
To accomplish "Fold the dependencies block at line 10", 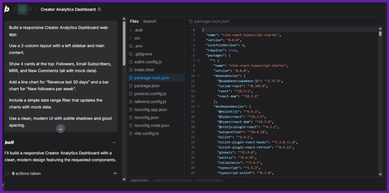I will coord(198,76).
